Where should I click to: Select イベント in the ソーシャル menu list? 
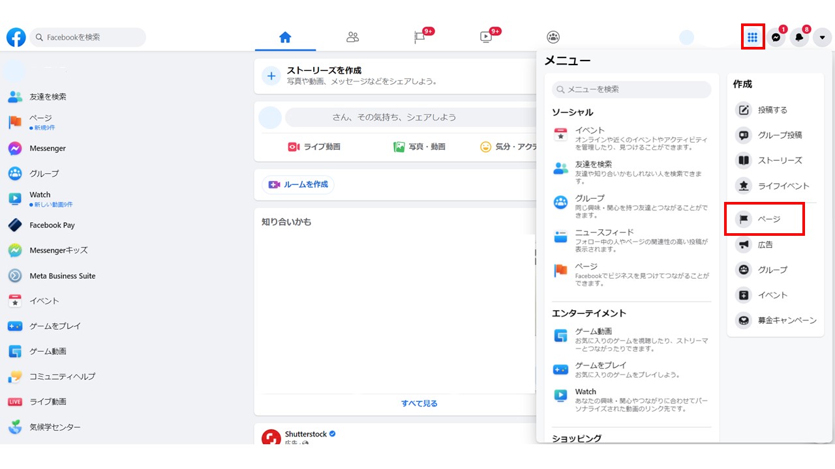[631, 139]
